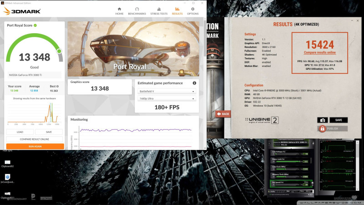This screenshot has height=205, width=364.
Task: Open the Home section in 3DMark
Action: click(x=119, y=11)
